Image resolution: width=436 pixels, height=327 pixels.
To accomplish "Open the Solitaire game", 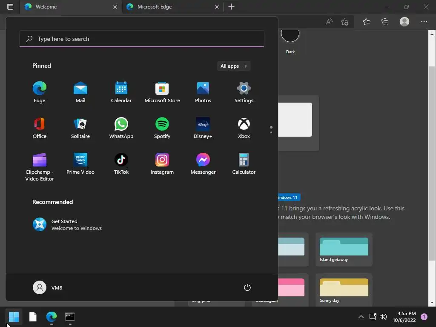I will (x=80, y=128).
